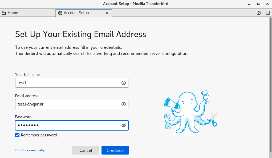
Task: Click the Remember password label
Action: point(39,135)
